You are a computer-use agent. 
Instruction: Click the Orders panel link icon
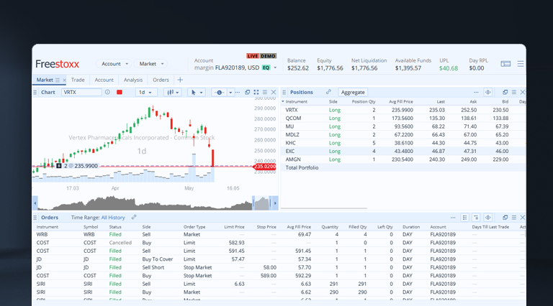click(x=134, y=218)
